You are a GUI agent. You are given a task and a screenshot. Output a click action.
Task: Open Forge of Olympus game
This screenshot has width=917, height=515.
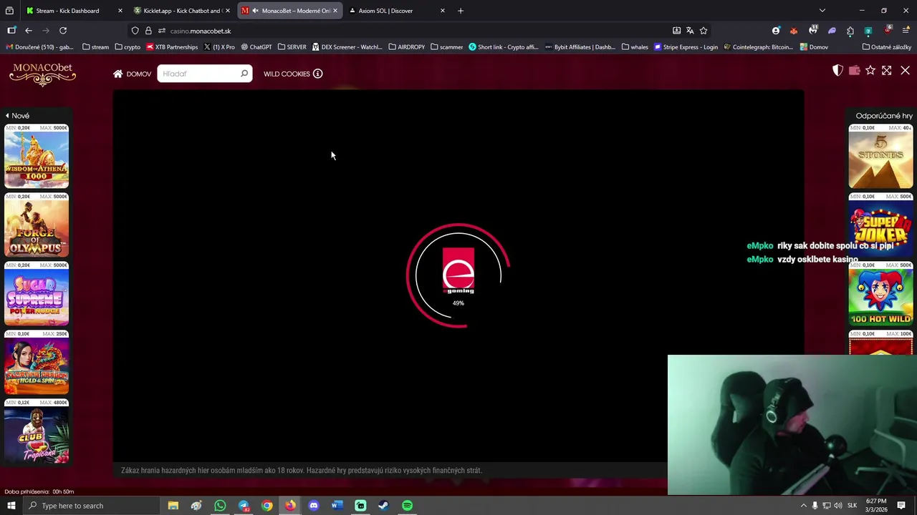(37, 225)
